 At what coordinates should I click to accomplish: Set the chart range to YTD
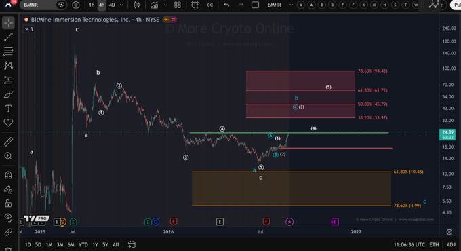pos(83,244)
